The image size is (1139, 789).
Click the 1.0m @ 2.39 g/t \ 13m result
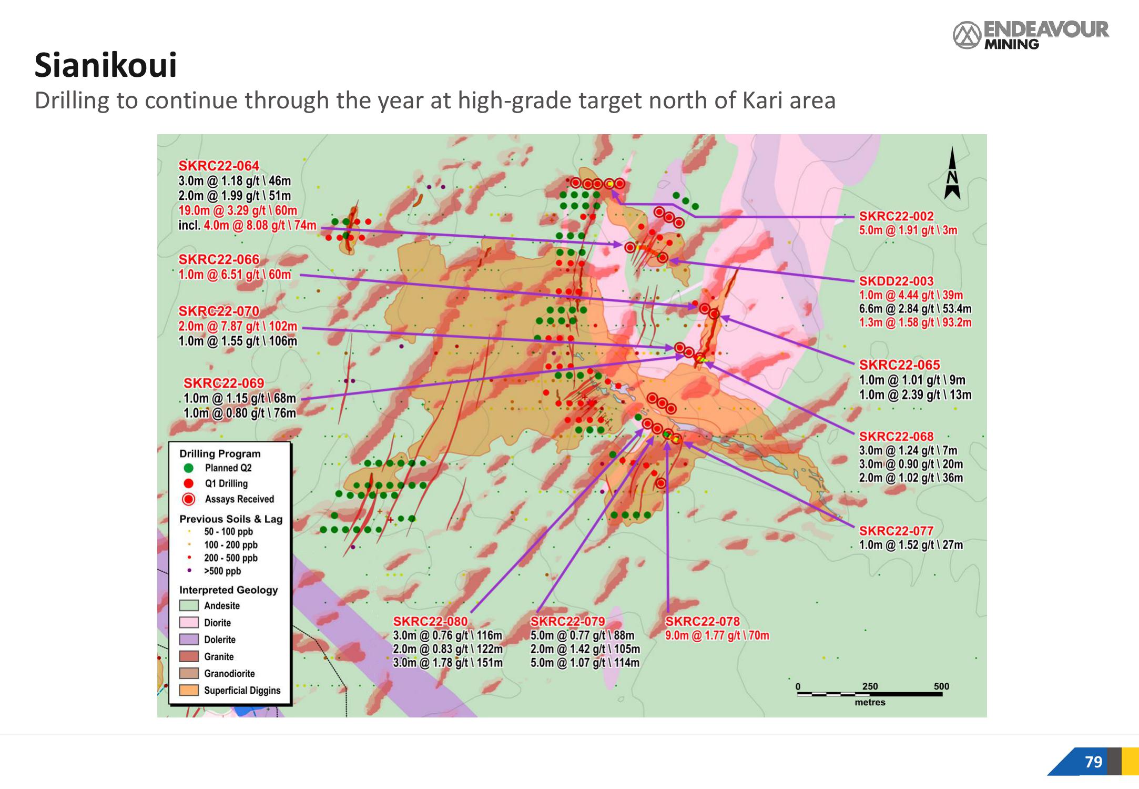coord(915,394)
